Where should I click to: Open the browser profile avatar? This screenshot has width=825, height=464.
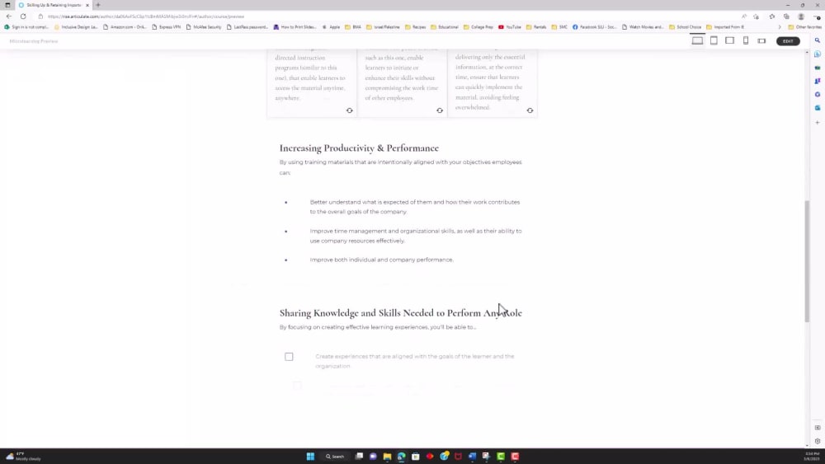(x=801, y=16)
